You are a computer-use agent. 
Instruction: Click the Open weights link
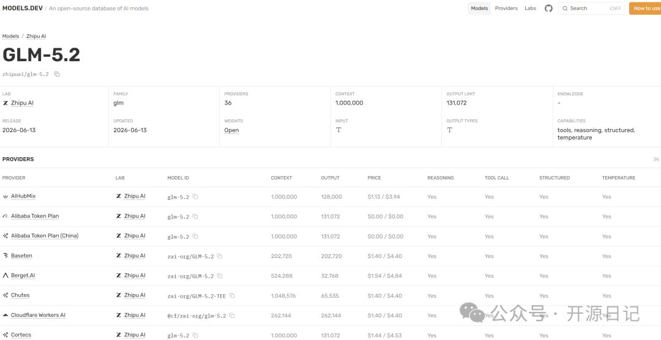231,130
